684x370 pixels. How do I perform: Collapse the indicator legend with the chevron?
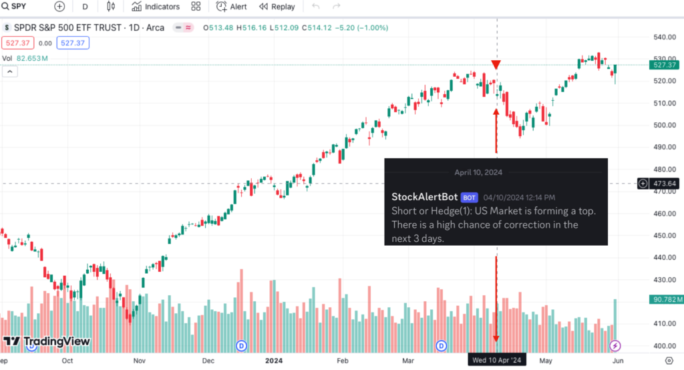click(x=9, y=71)
